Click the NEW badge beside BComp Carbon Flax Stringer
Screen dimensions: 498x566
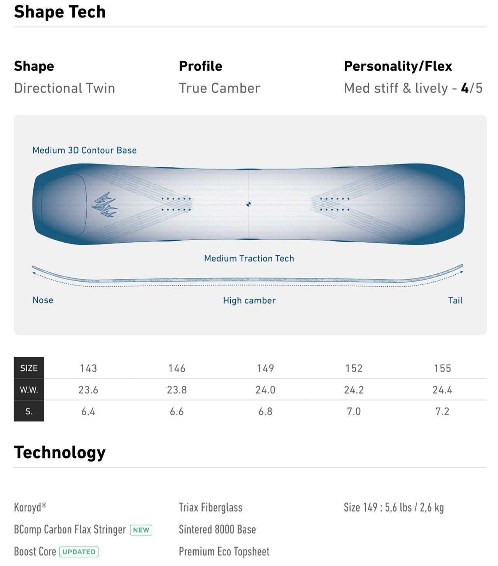[x=141, y=530]
